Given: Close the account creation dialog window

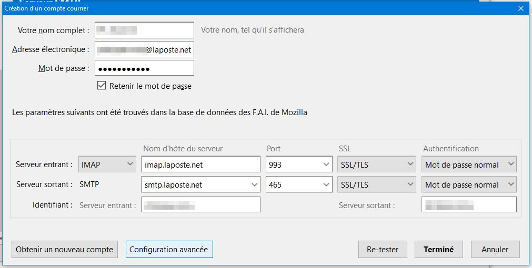Looking at the screenshot, I should [520, 8].
